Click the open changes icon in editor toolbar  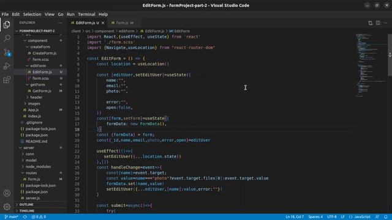click(370, 23)
